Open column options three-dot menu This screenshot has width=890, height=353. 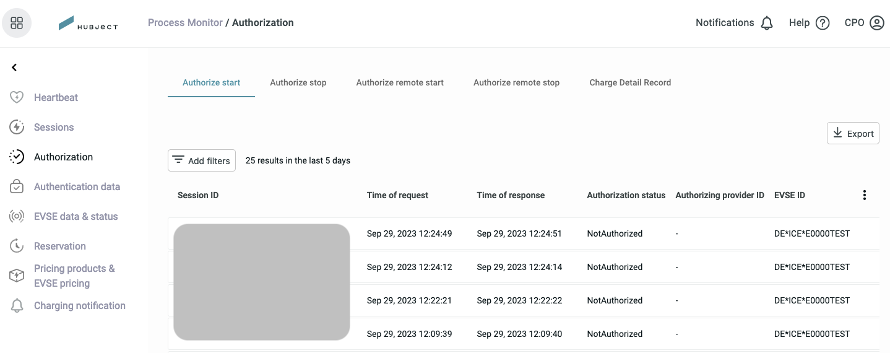[865, 195]
